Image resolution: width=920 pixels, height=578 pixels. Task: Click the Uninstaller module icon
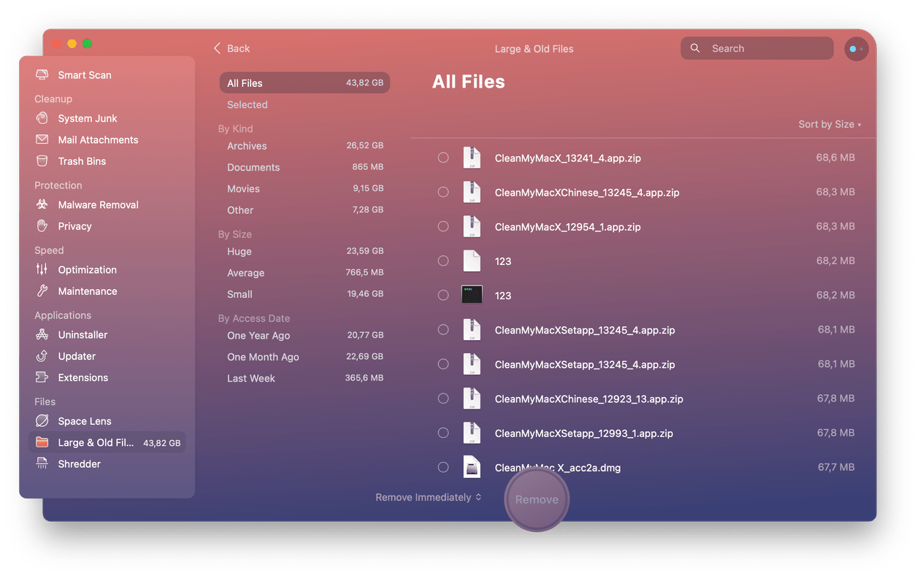coord(42,335)
